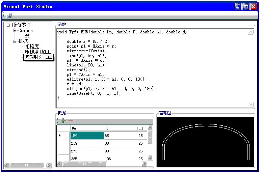Close the Visual Part Studio window
The height and width of the screenshot is (174, 261).
pos(254,7)
